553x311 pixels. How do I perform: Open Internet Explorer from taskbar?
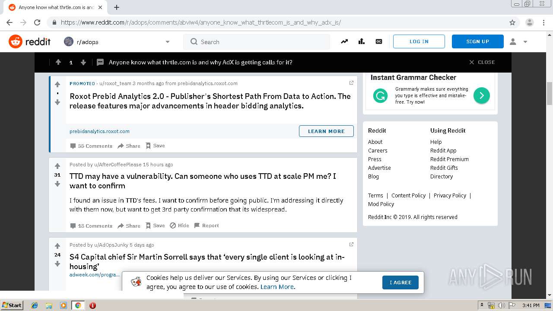(35, 305)
